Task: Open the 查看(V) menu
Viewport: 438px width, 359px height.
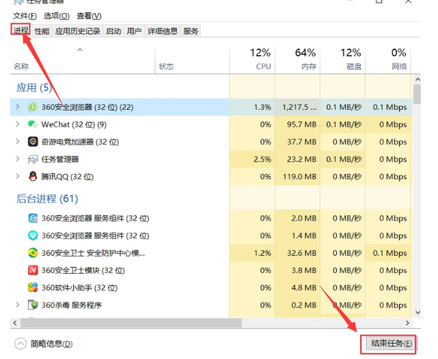Action: 89,16
